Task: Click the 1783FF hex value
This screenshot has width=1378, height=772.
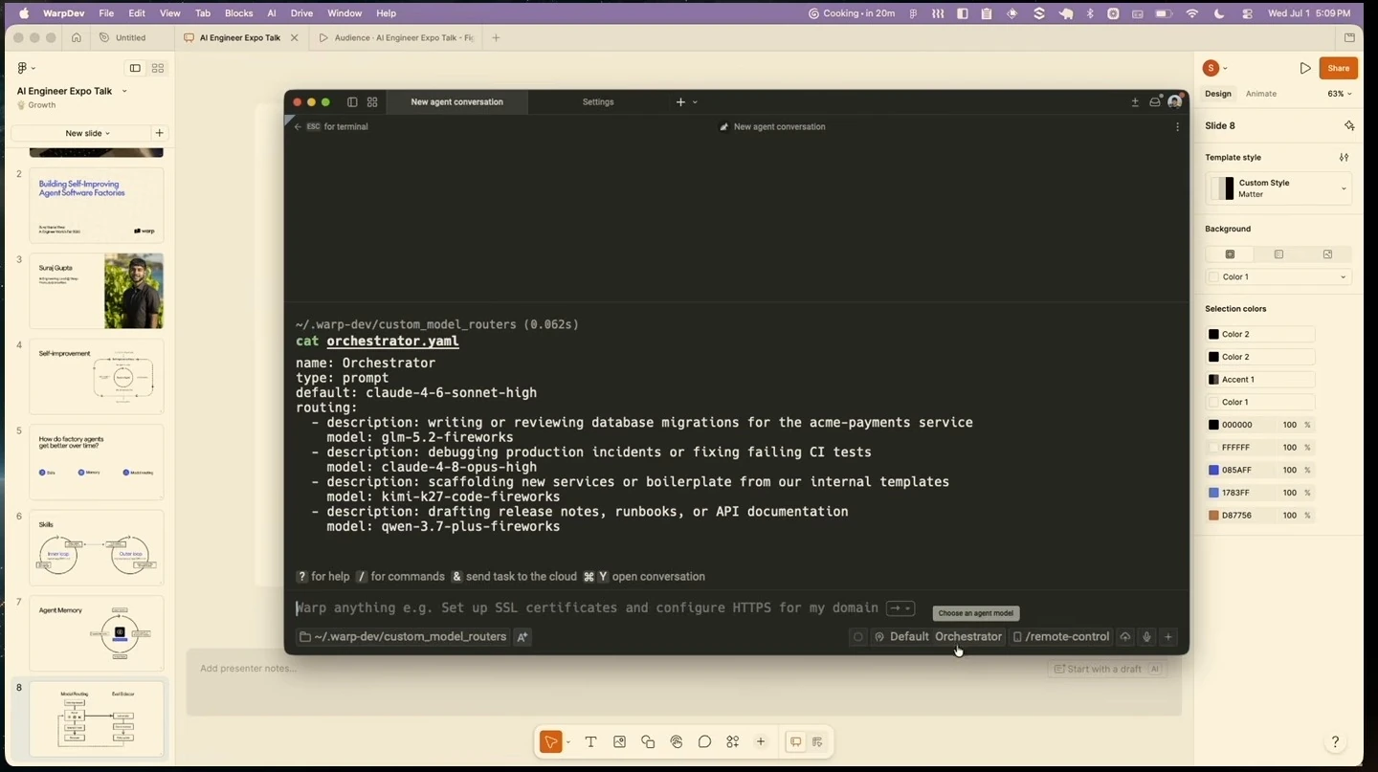Action: click(x=1236, y=493)
